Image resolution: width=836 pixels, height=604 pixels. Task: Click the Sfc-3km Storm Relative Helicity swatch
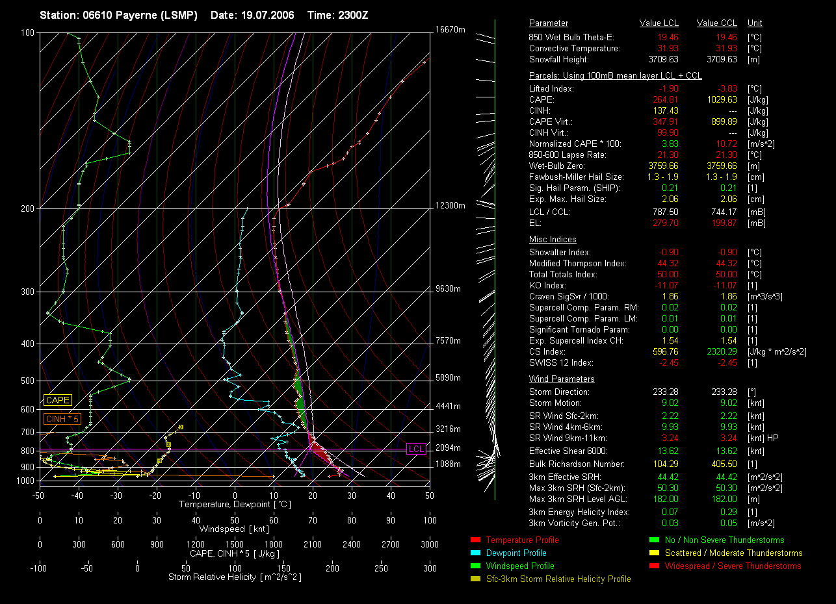tap(475, 579)
